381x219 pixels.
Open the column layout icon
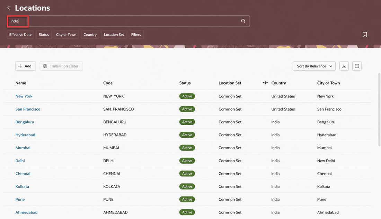(x=357, y=66)
